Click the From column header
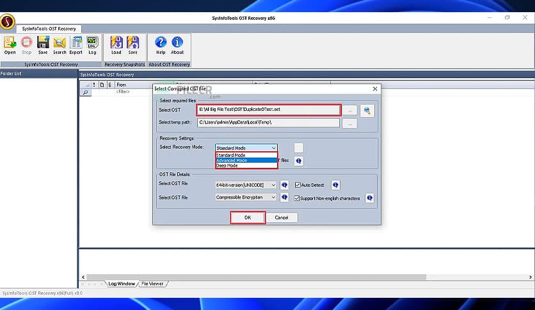535x310 pixels. point(122,85)
